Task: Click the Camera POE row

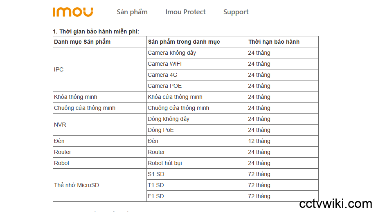Action: point(165,86)
